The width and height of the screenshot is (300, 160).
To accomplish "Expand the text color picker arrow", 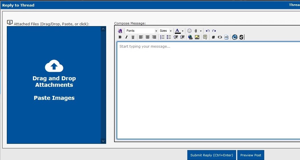I will 182,31.
